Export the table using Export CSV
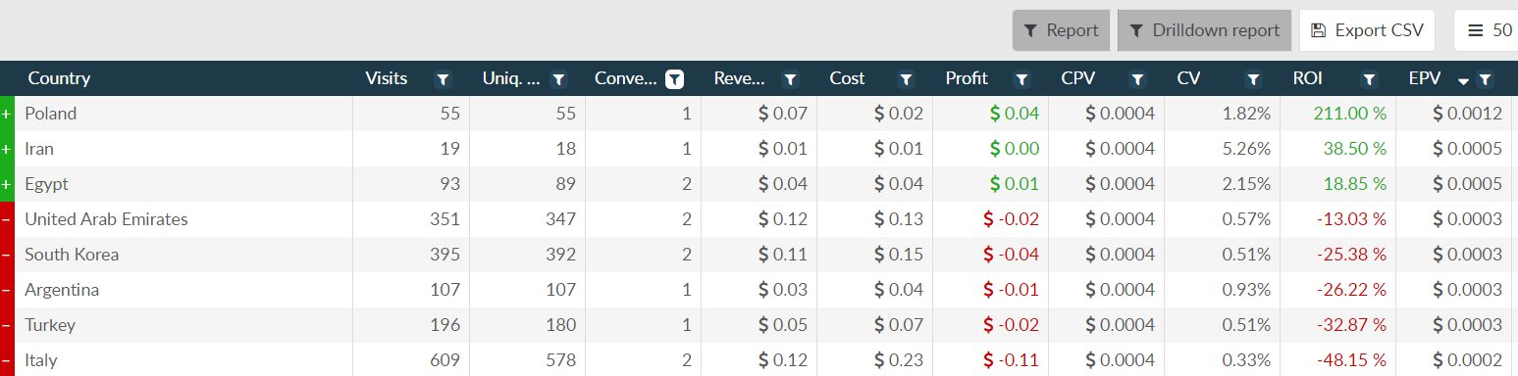Viewport: 1518px width, 376px height. [x=1367, y=30]
